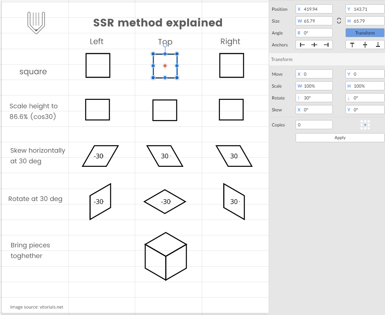Select the scaled square in Top column
385x315 pixels.
click(165, 110)
